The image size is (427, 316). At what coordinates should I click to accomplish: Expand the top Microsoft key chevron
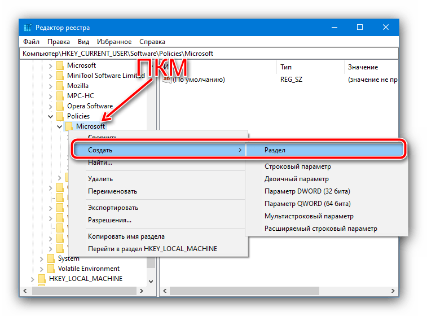tap(50, 66)
